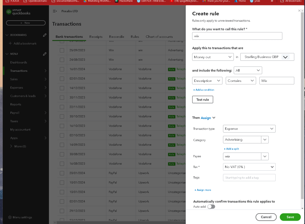The width and height of the screenshot is (305, 224).
Task: Collapse the BOOKMARKS section
Action: click(7, 35)
